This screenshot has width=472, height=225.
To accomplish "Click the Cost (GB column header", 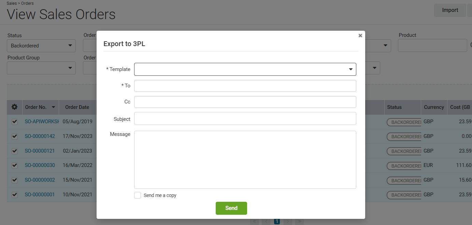I will coord(460,107).
